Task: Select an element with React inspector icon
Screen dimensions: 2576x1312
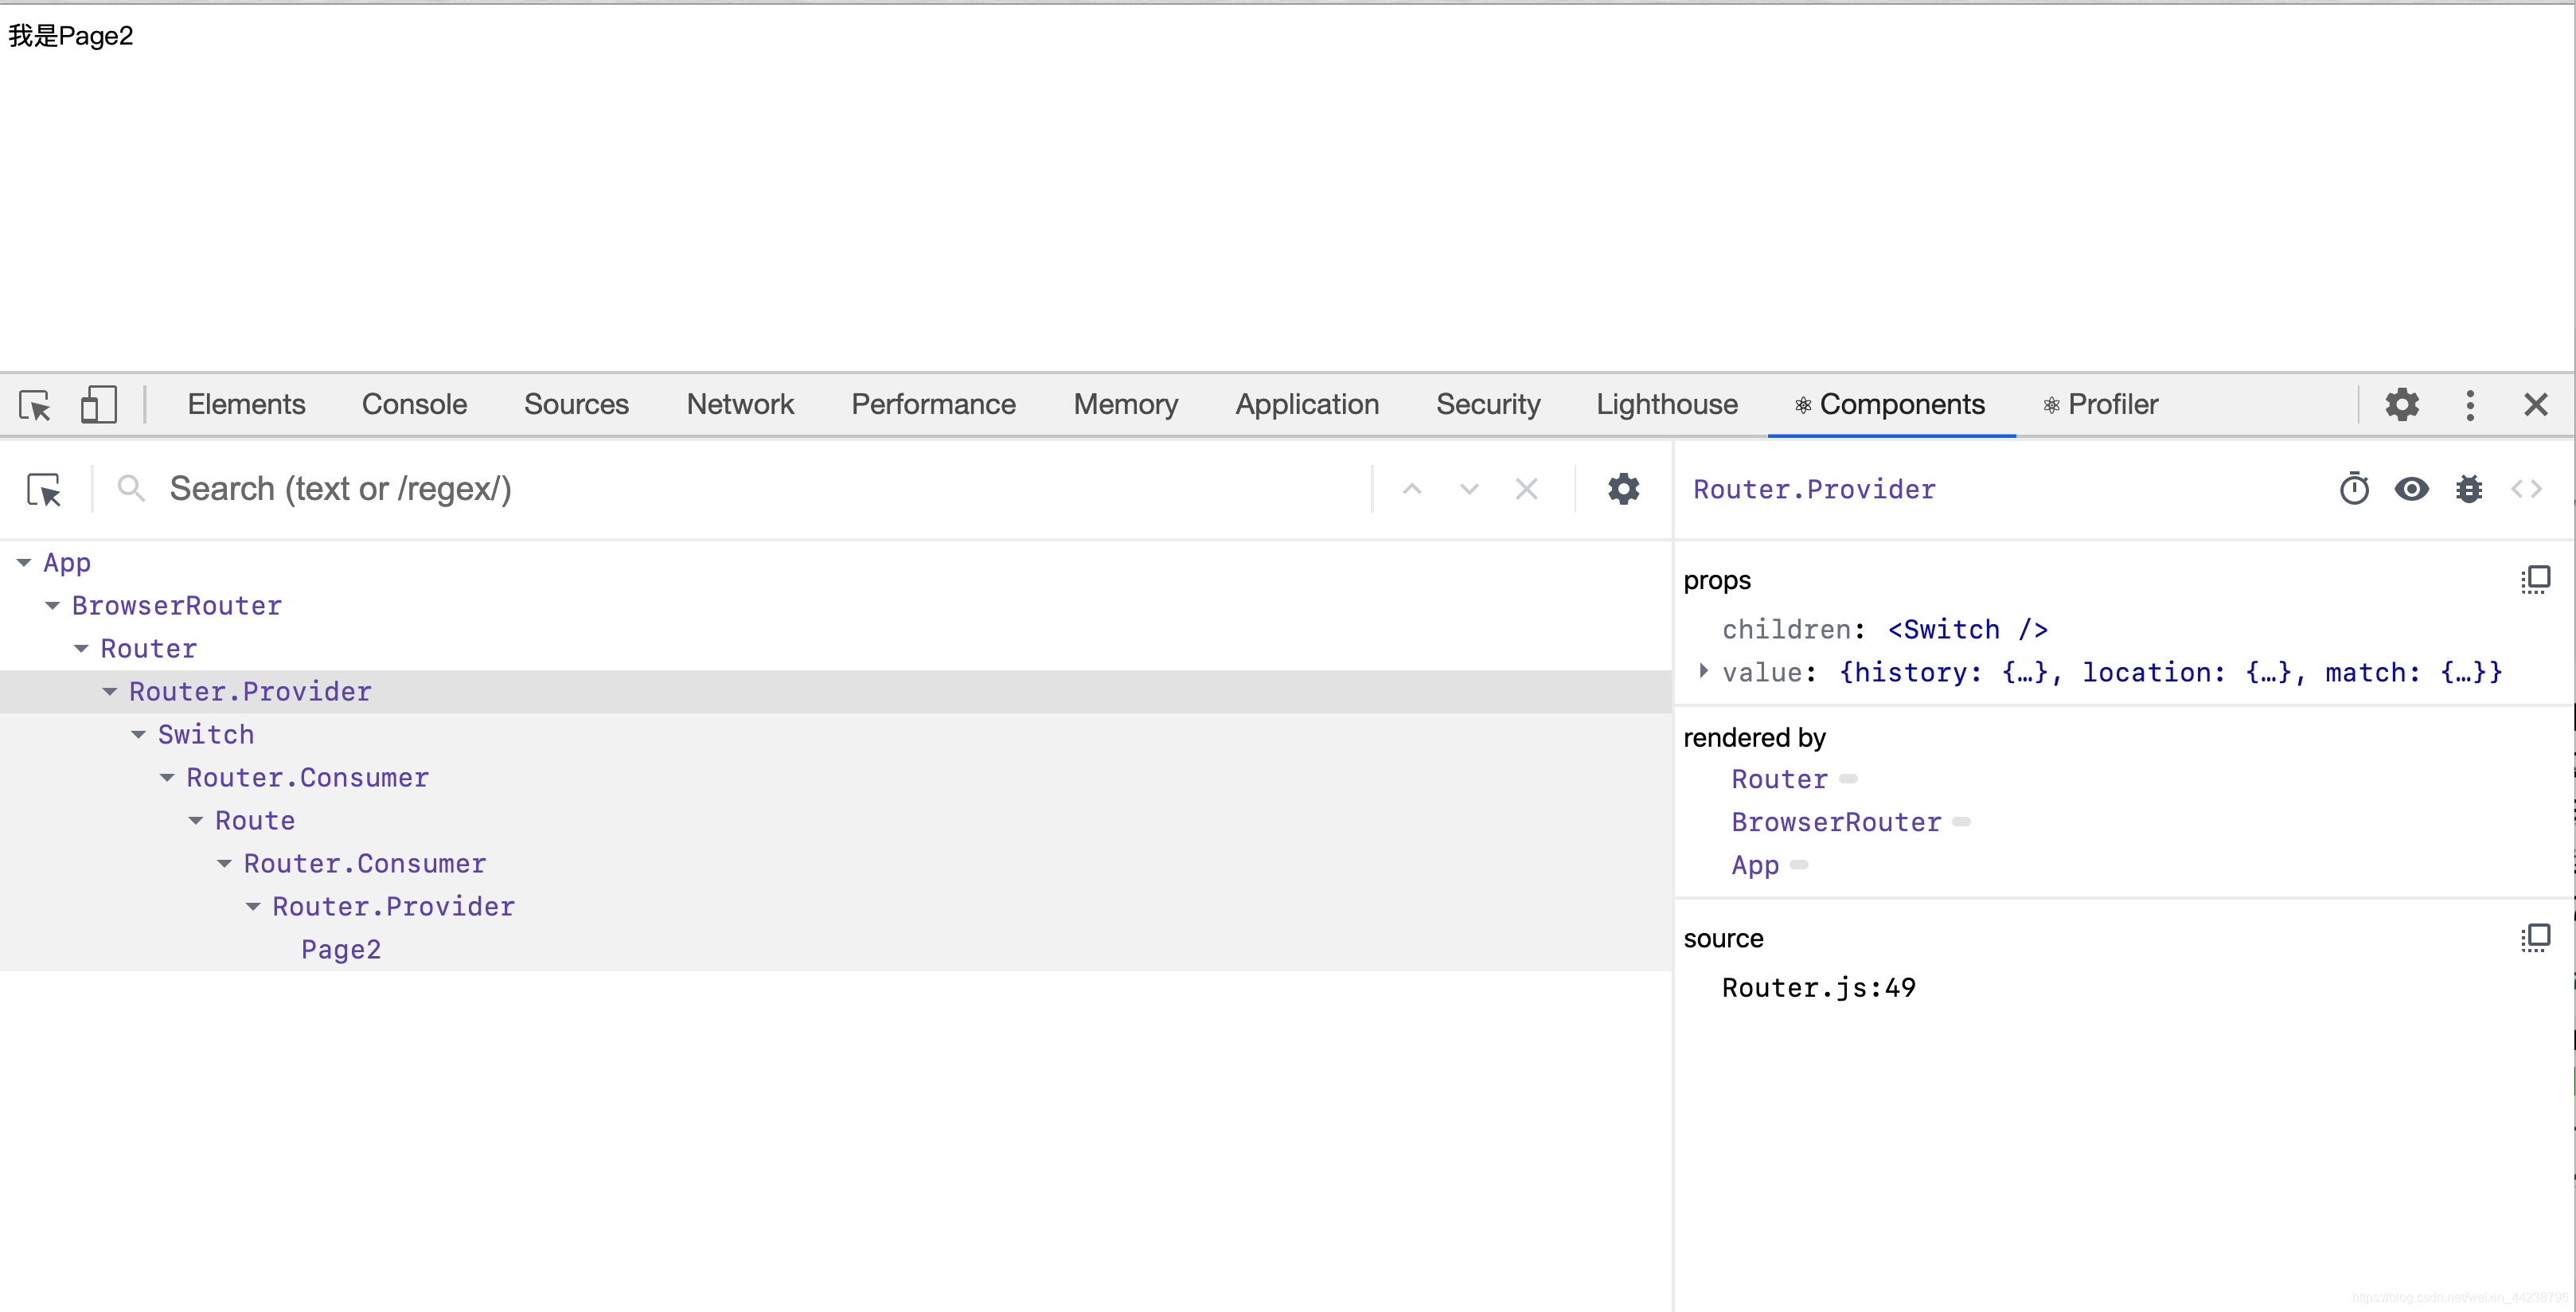Action: 45,490
